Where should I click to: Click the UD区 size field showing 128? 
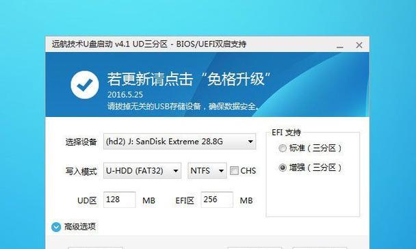(x=119, y=200)
